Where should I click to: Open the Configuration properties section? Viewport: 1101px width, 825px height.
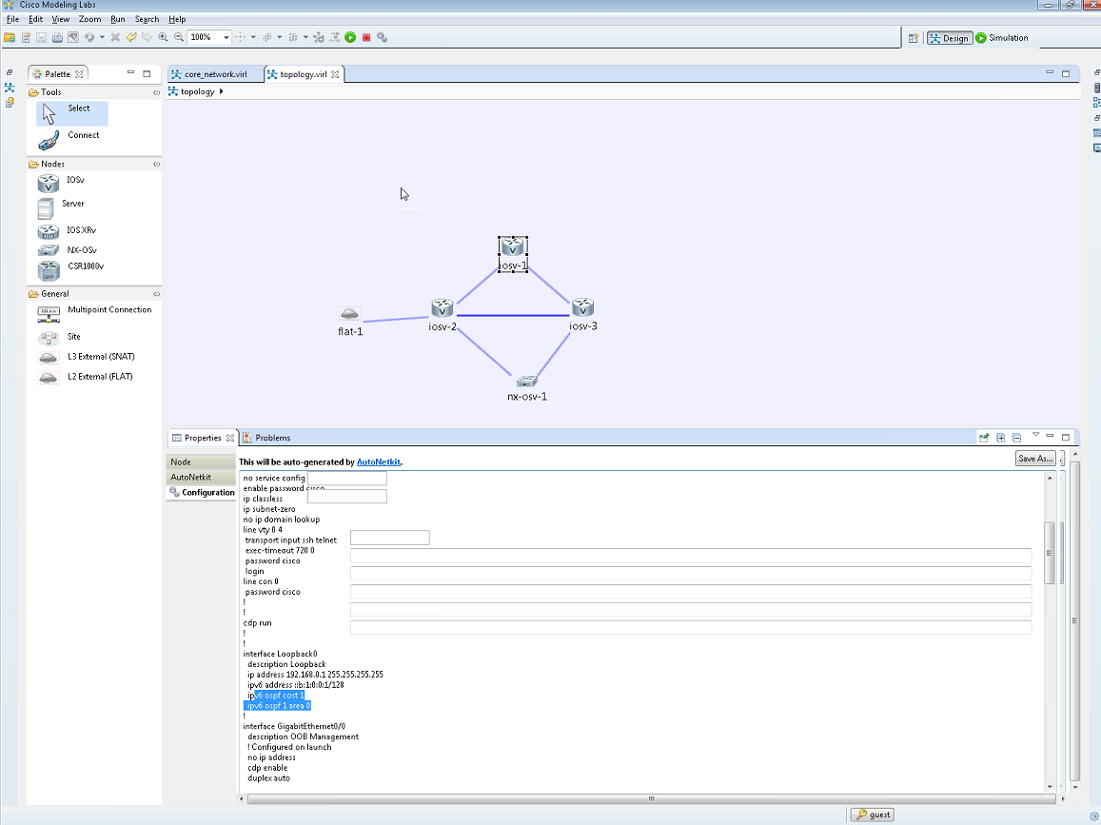point(201,493)
